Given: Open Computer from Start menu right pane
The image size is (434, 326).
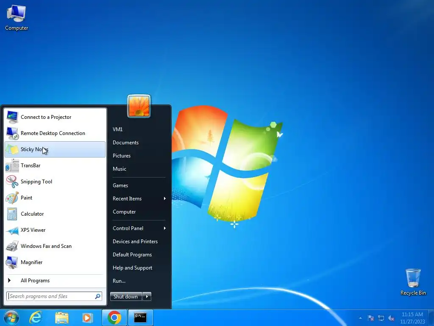Looking at the screenshot, I should click(124, 212).
